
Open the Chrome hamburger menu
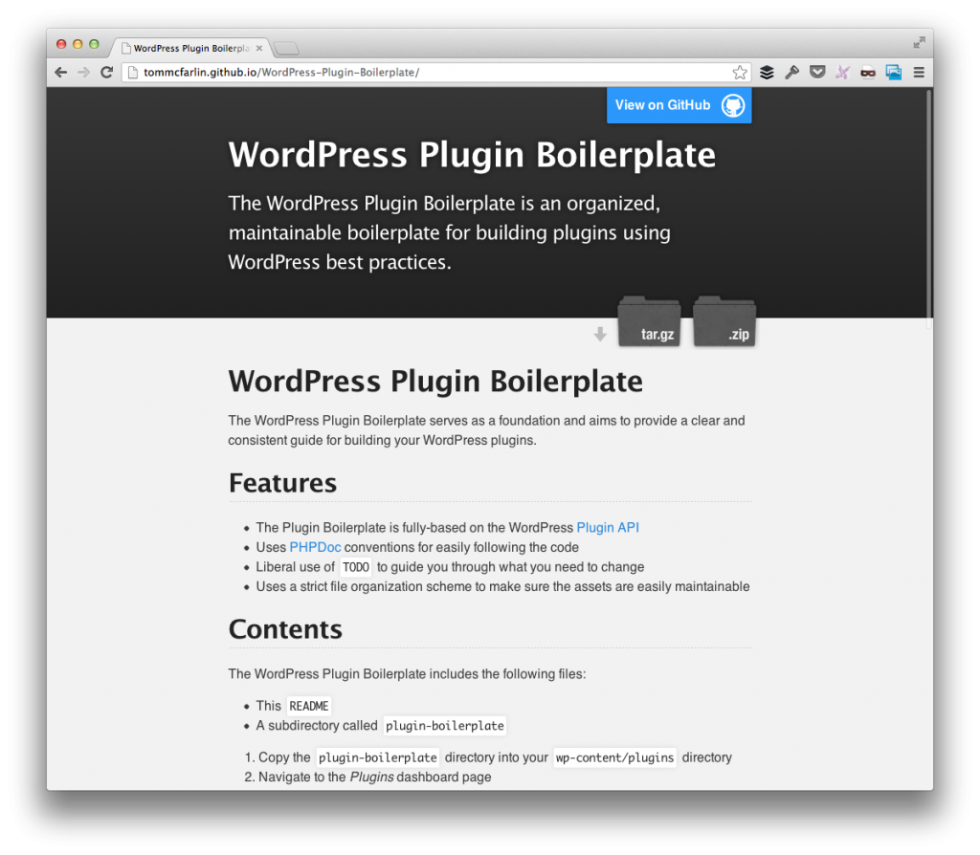coord(919,73)
